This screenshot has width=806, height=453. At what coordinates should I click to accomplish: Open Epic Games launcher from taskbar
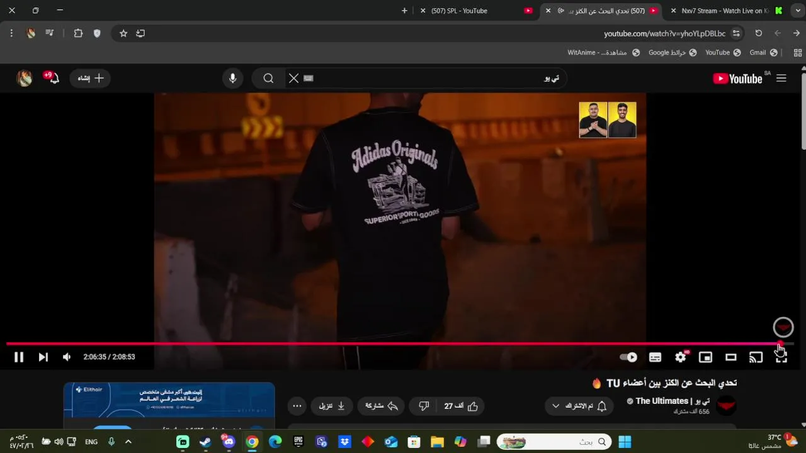[x=298, y=442]
